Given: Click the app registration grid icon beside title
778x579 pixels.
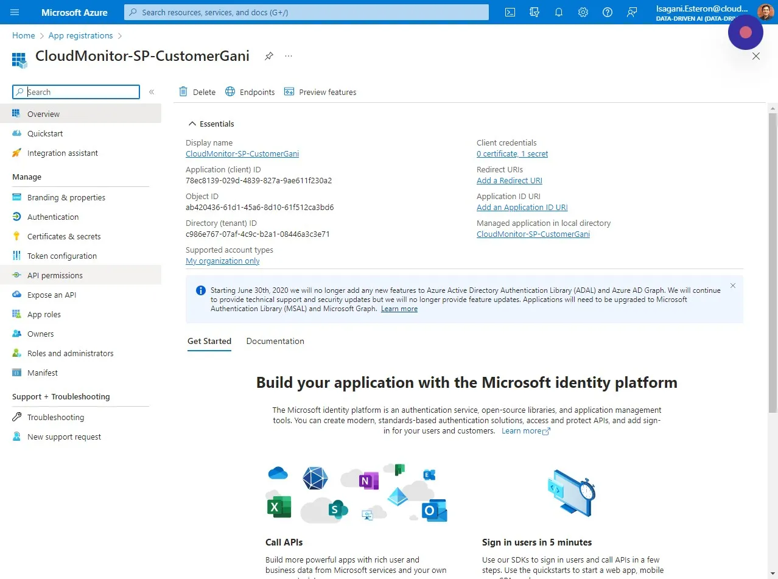Looking at the screenshot, I should pos(19,59).
